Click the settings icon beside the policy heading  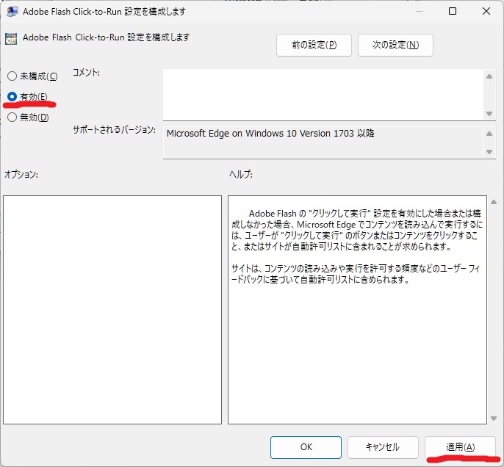point(12,39)
